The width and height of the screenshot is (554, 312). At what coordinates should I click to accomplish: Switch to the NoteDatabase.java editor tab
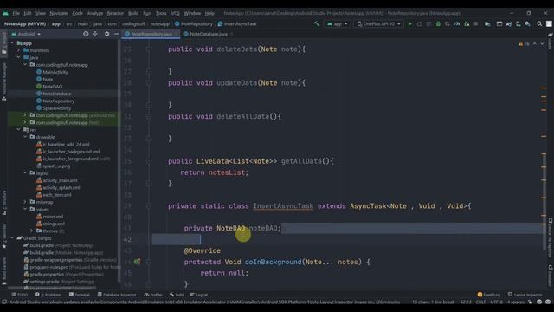(209, 34)
